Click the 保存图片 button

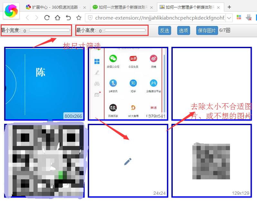tap(207, 30)
